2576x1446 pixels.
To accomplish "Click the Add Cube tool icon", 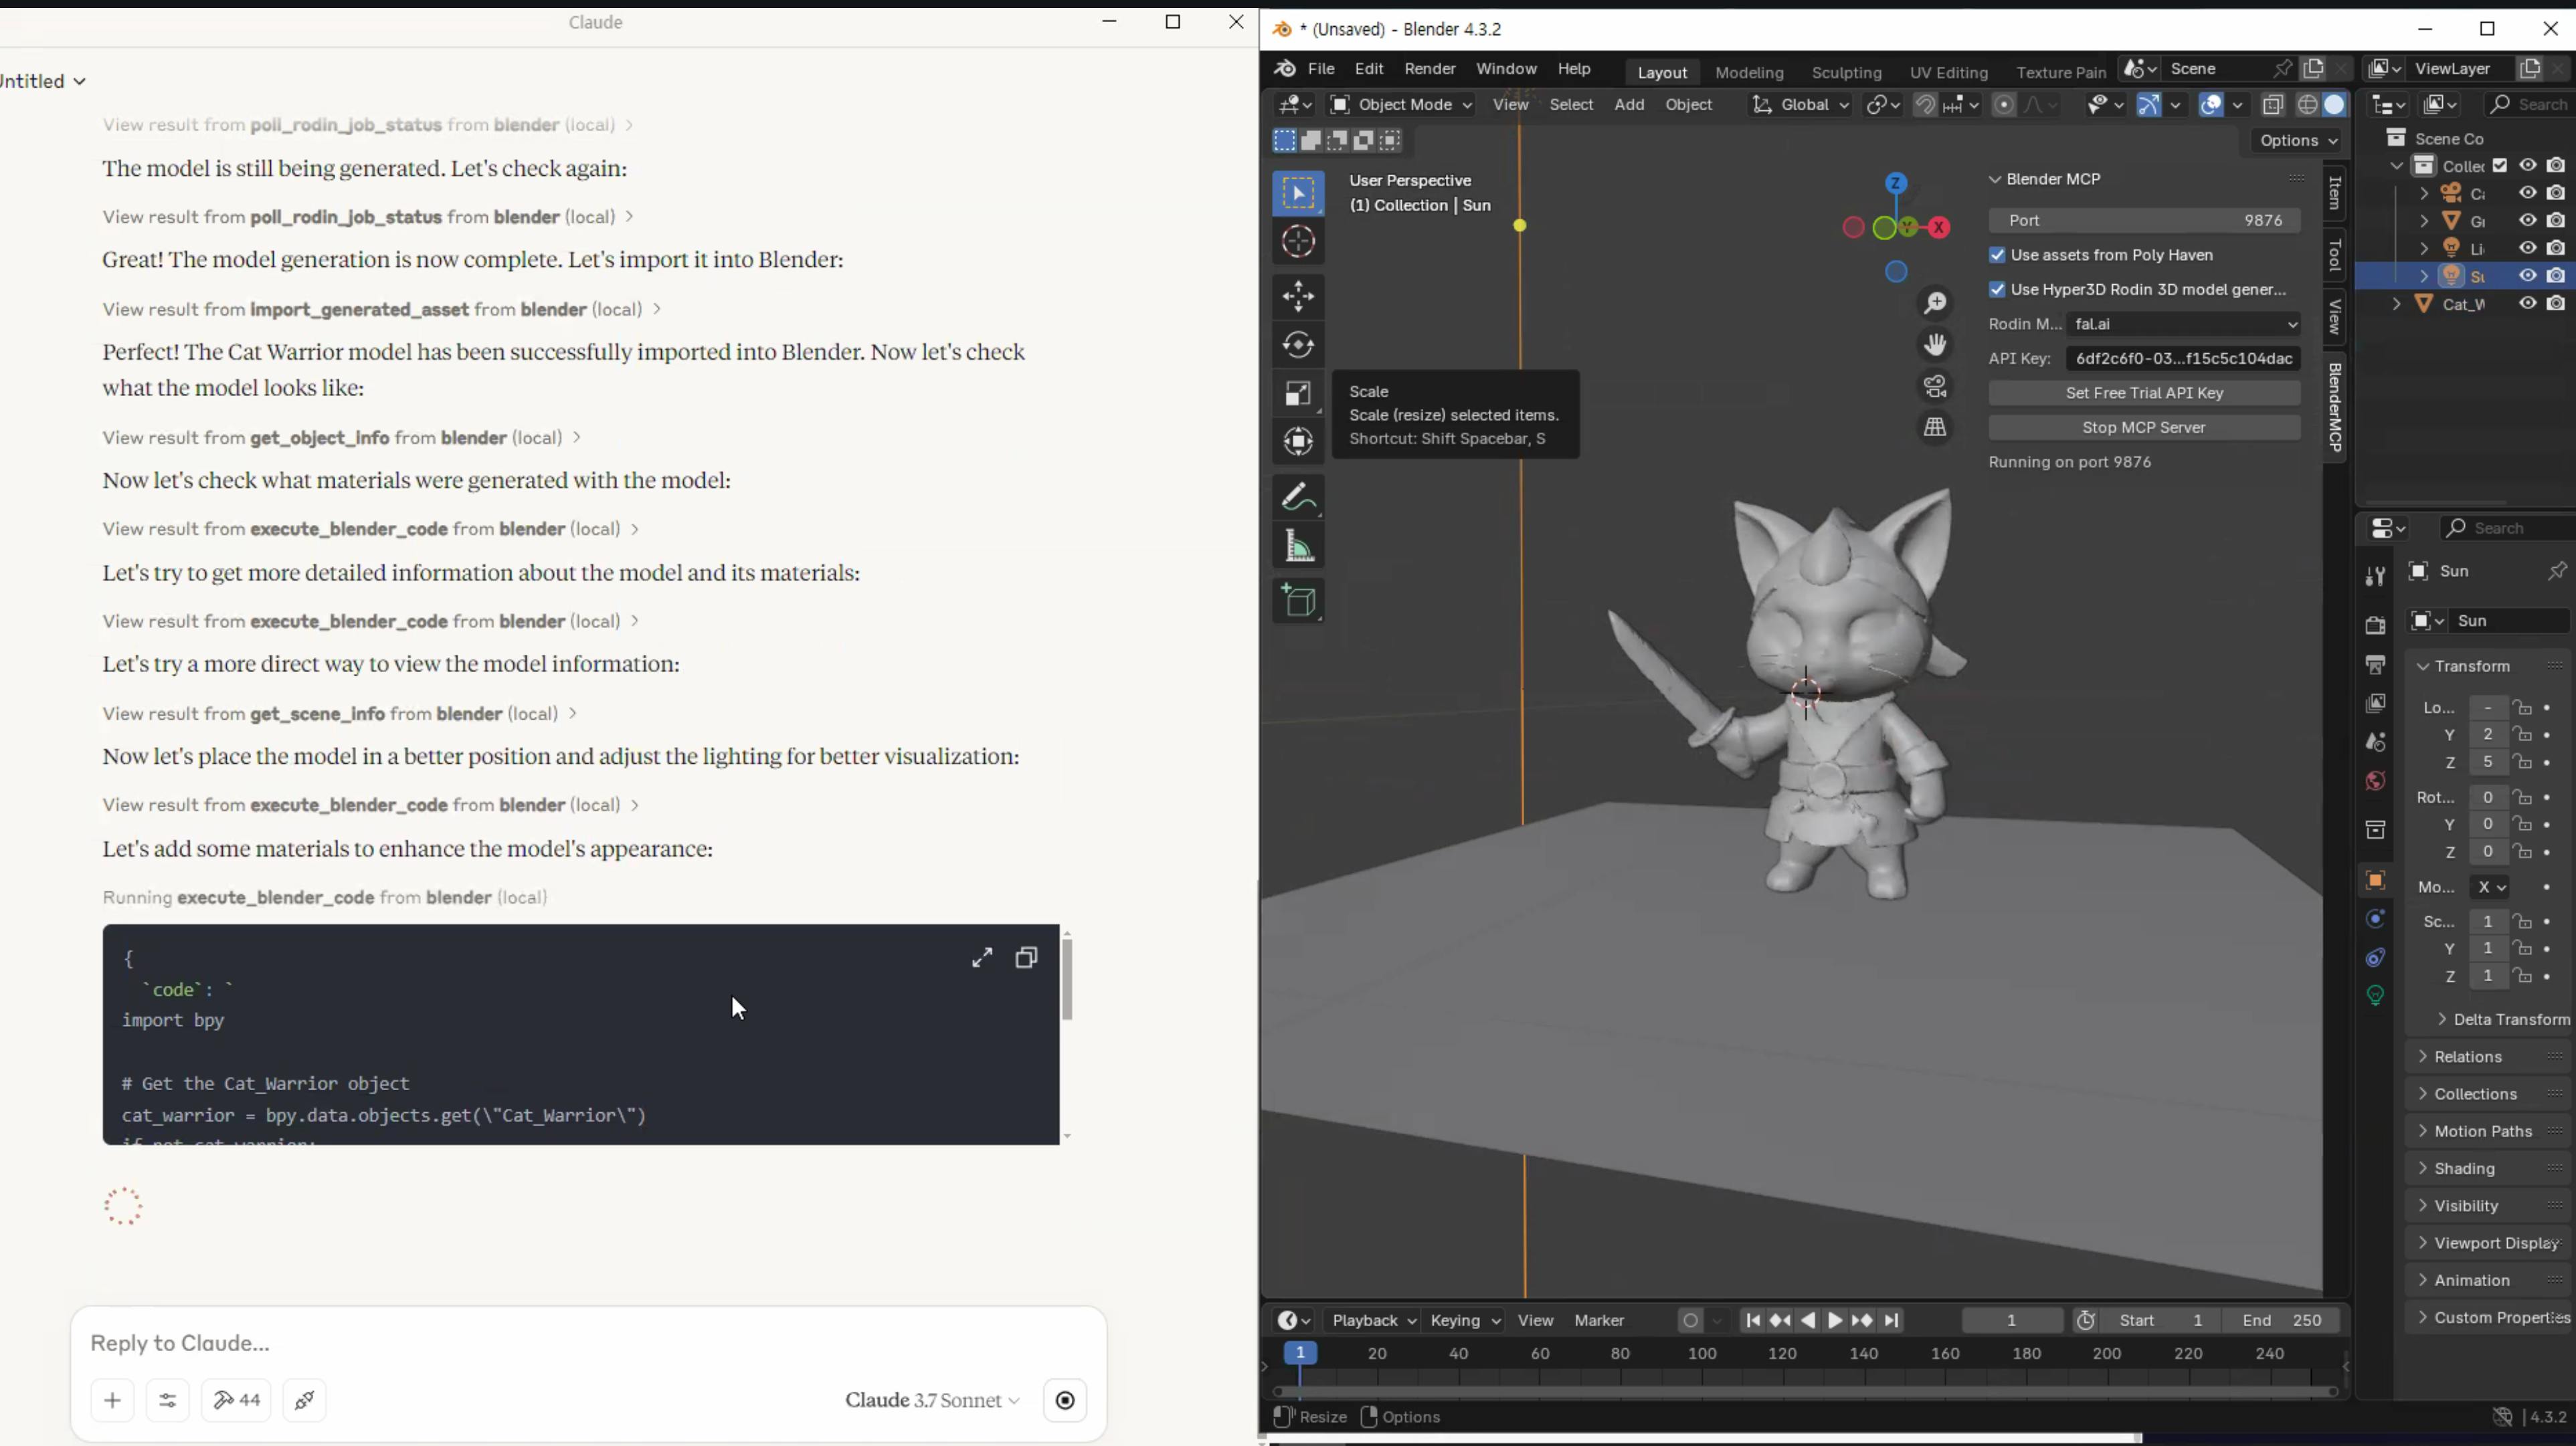I will point(1298,601).
